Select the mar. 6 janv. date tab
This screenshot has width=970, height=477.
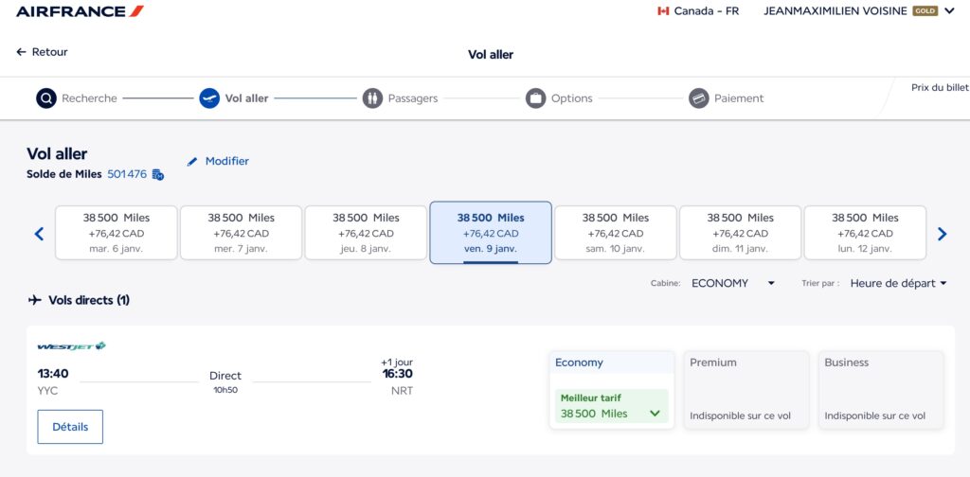click(x=117, y=233)
